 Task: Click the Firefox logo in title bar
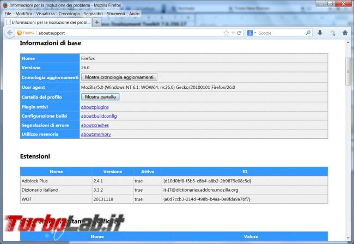point(5,5)
